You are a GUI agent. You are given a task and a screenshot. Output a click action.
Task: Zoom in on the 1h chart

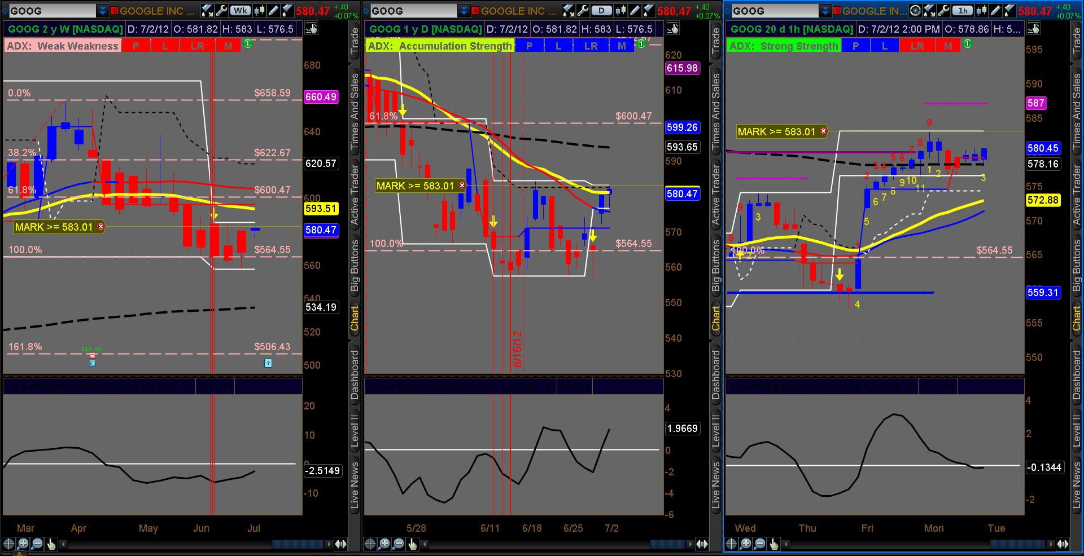pyautogui.click(x=745, y=544)
